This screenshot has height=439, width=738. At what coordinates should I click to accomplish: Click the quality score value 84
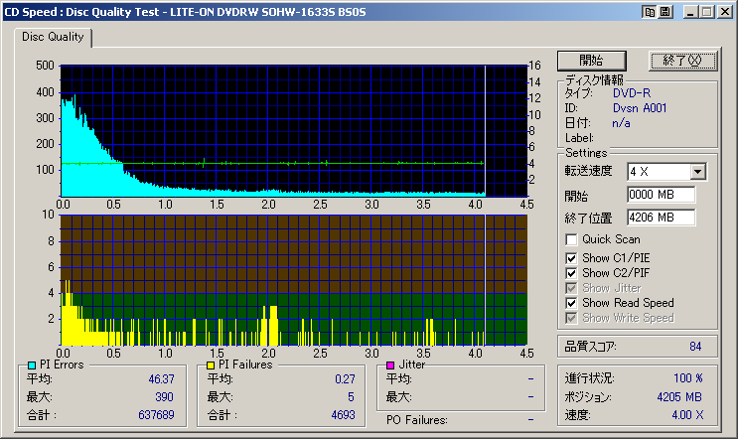[x=695, y=347]
